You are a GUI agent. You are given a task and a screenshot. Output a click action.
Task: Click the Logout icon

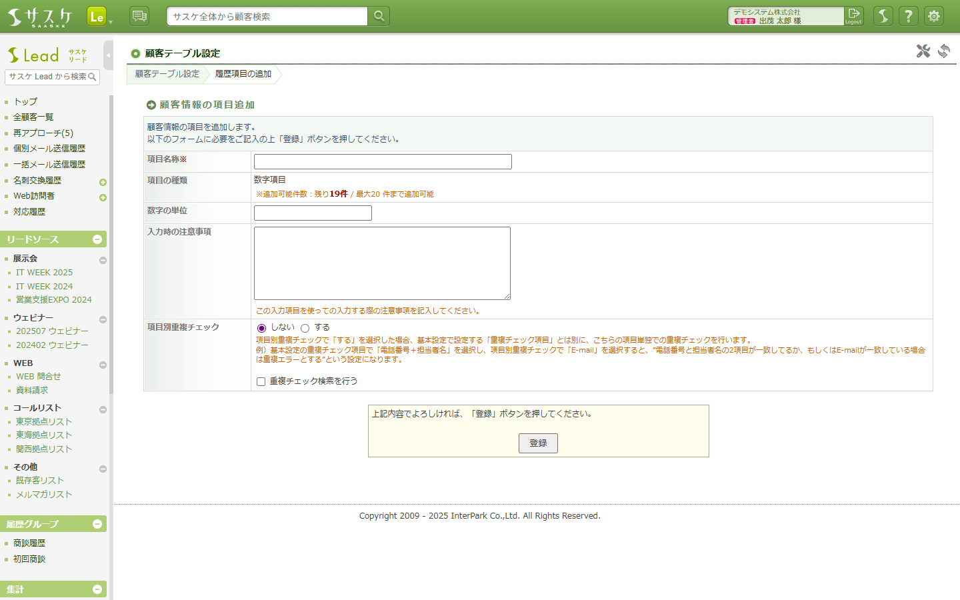tap(853, 16)
